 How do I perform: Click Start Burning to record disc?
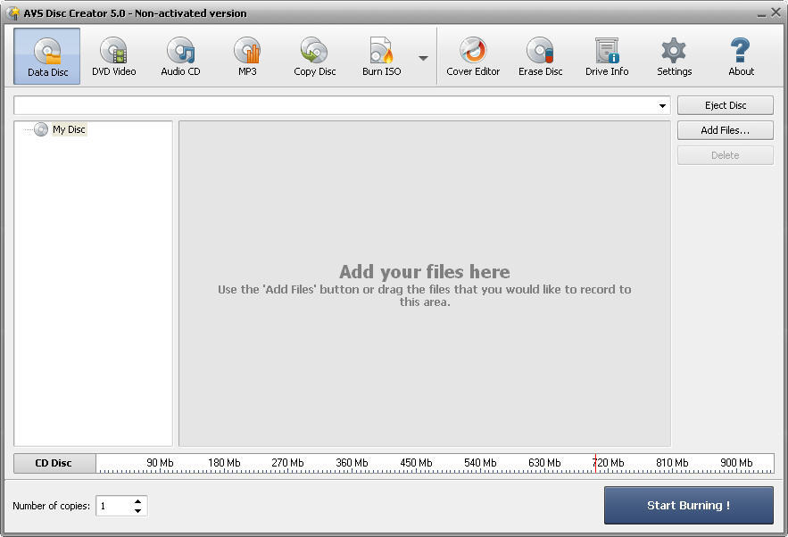688,505
